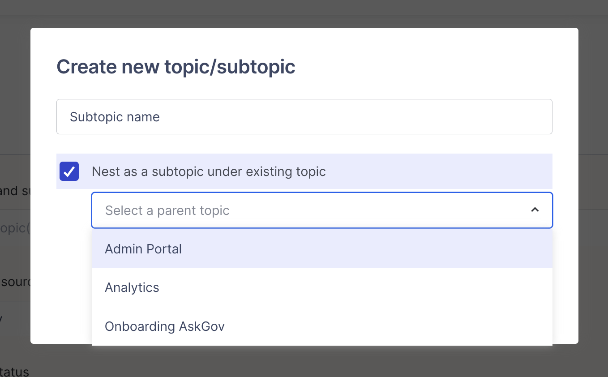This screenshot has width=608, height=377.
Task: Click the partially hidden 'sourc' text at the left edge
Action: click(x=15, y=282)
